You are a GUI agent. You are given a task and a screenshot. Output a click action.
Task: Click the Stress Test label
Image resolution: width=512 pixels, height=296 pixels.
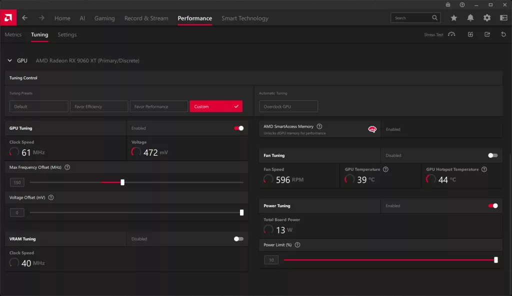(433, 34)
